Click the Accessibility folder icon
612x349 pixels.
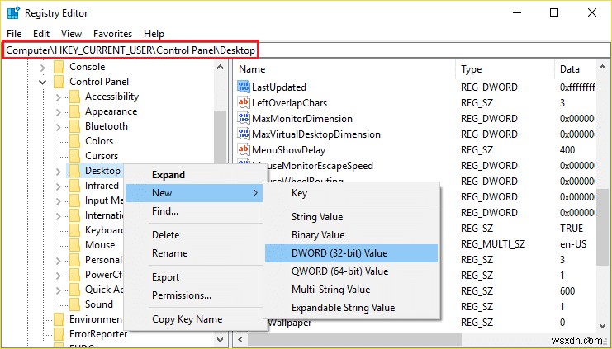74,97
